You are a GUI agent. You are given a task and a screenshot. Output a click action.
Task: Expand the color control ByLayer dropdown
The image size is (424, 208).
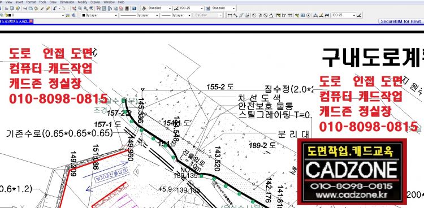(116, 15)
